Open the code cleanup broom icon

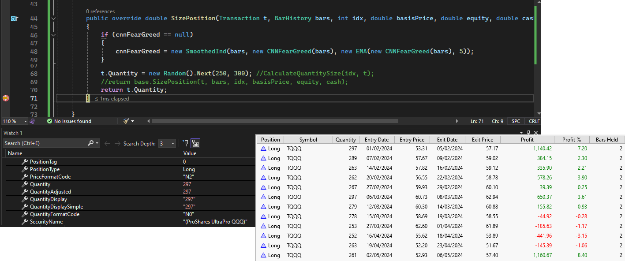[x=127, y=121]
